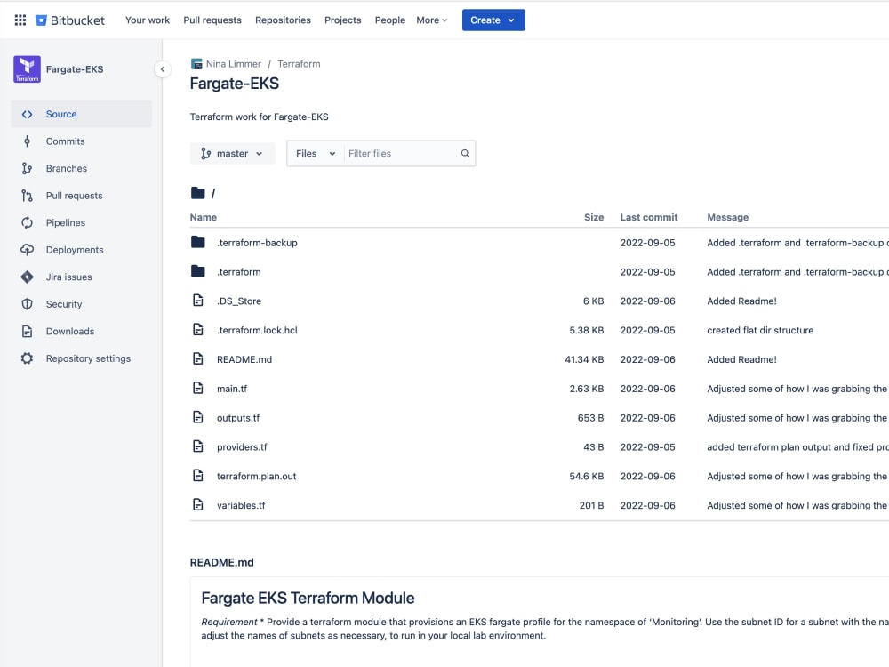
Task: Click the Fargate-EKS repository avatar
Action: coord(27,68)
